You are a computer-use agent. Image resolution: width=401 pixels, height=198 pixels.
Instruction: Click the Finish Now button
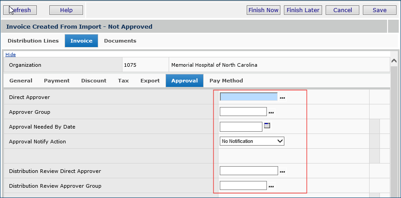coord(263,10)
